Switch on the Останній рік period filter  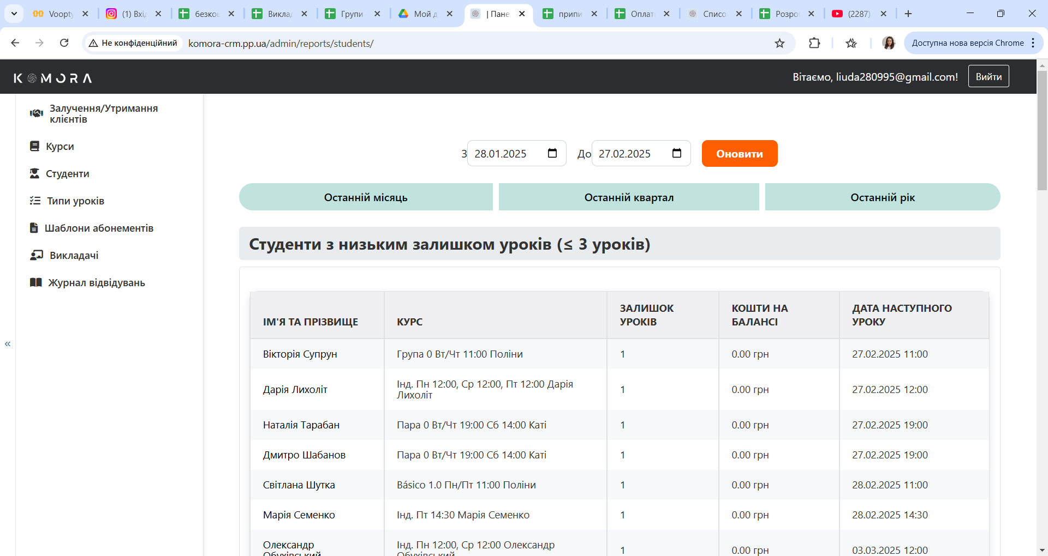pyautogui.click(x=882, y=197)
